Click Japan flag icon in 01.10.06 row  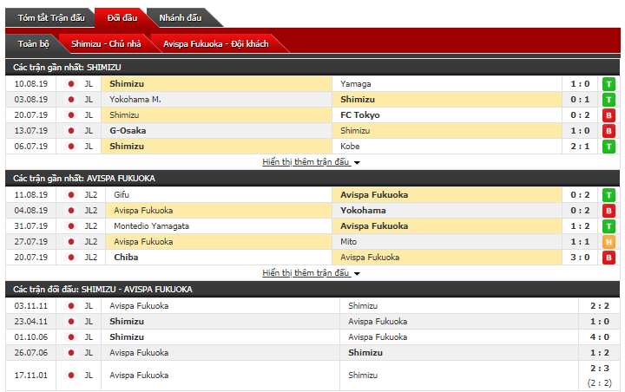(x=71, y=337)
